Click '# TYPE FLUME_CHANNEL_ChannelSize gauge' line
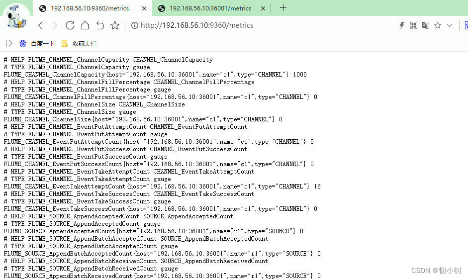 70,112
